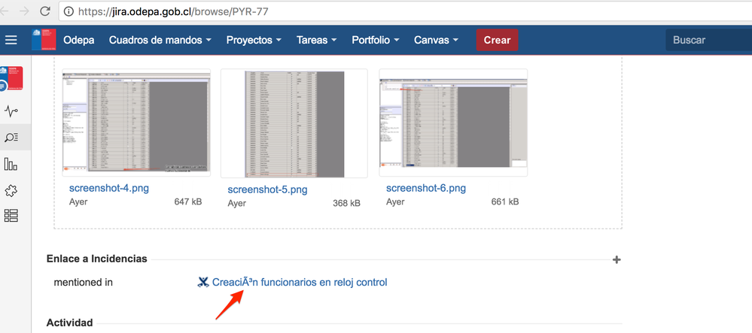The width and height of the screenshot is (752, 333).
Task: Open the Canvas menu
Action: (x=437, y=40)
